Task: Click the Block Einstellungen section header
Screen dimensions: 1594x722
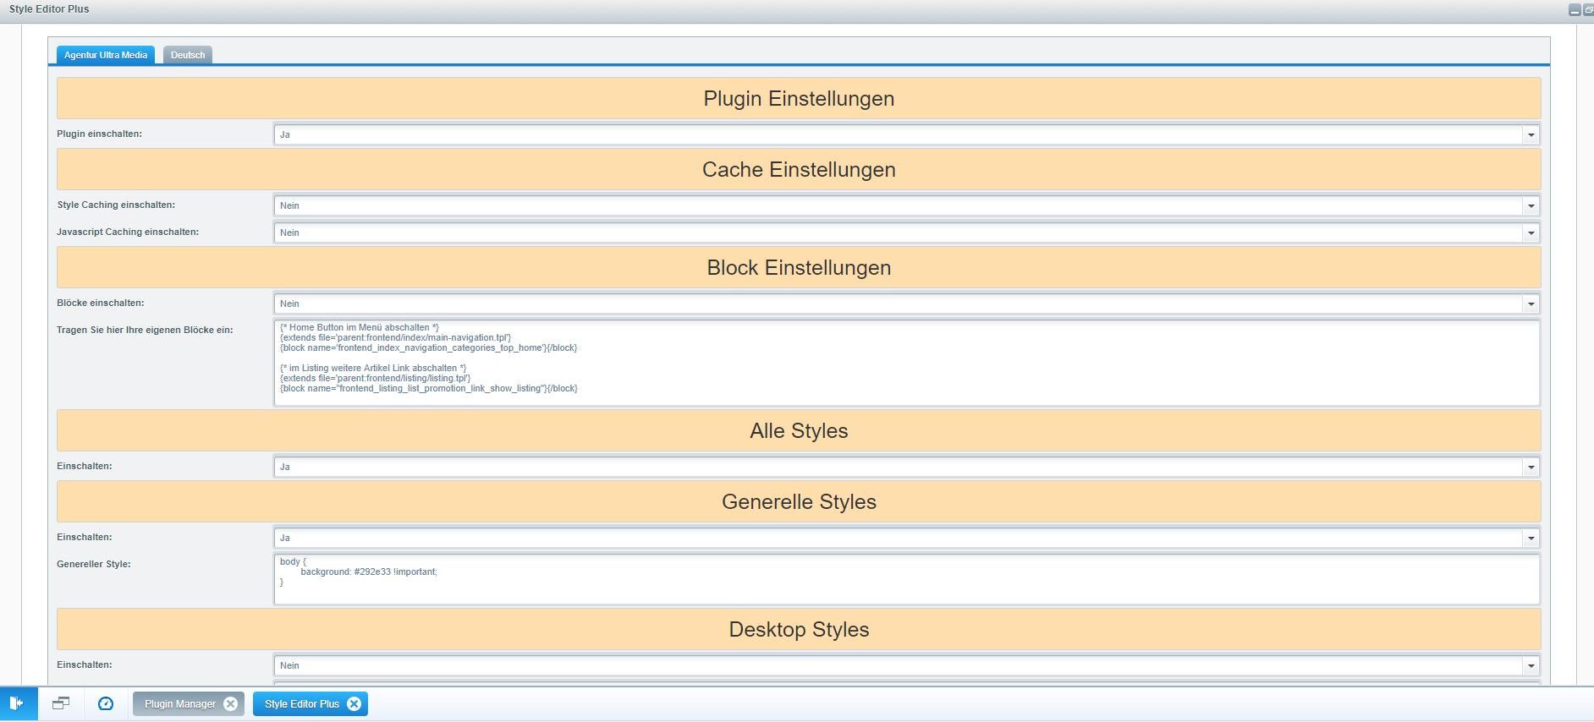Action: (x=799, y=267)
